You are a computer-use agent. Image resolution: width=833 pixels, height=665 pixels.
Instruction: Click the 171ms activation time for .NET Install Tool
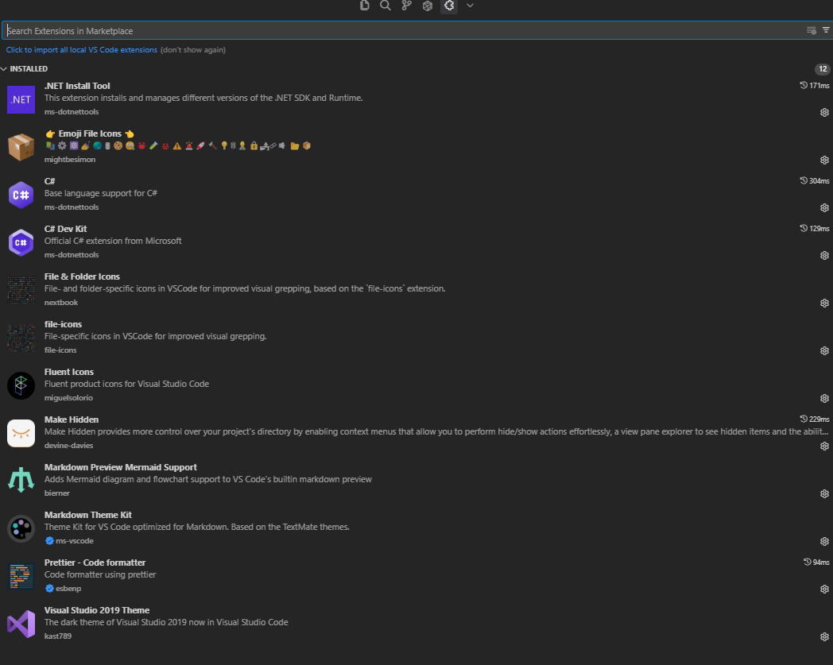815,86
